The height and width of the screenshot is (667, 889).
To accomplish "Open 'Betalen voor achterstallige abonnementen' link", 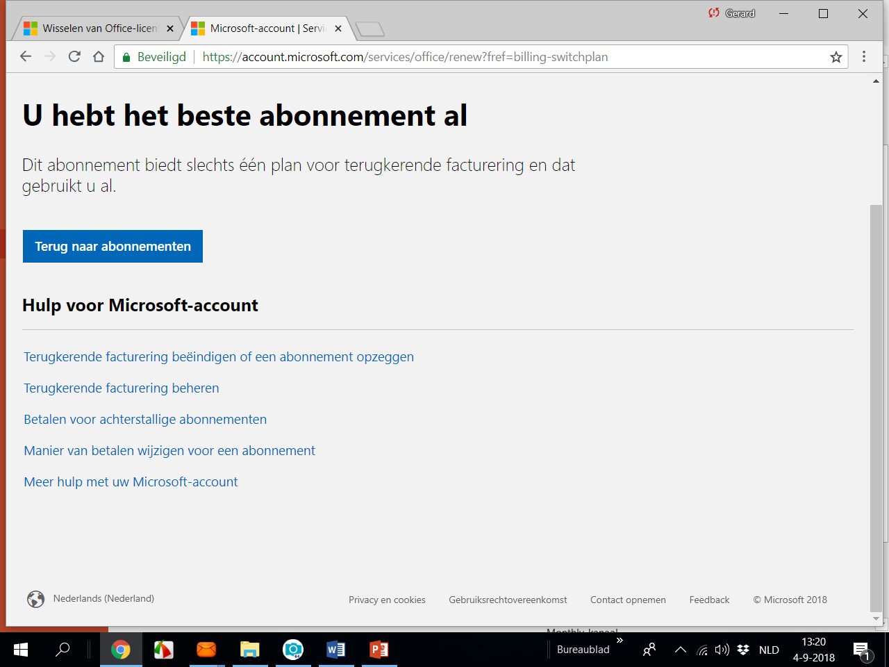I will (x=145, y=420).
